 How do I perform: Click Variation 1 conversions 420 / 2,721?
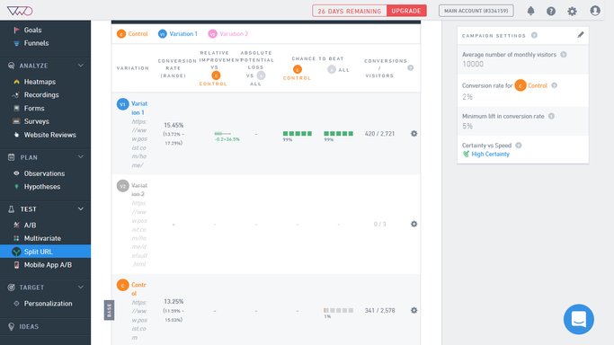click(379, 134)
